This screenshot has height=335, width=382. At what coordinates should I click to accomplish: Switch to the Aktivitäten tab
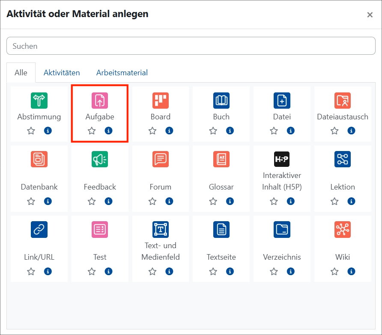point(62,72)
